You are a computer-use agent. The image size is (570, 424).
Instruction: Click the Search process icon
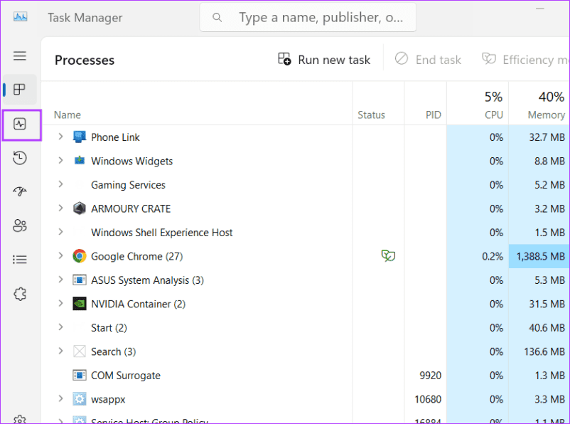[80, 351]
